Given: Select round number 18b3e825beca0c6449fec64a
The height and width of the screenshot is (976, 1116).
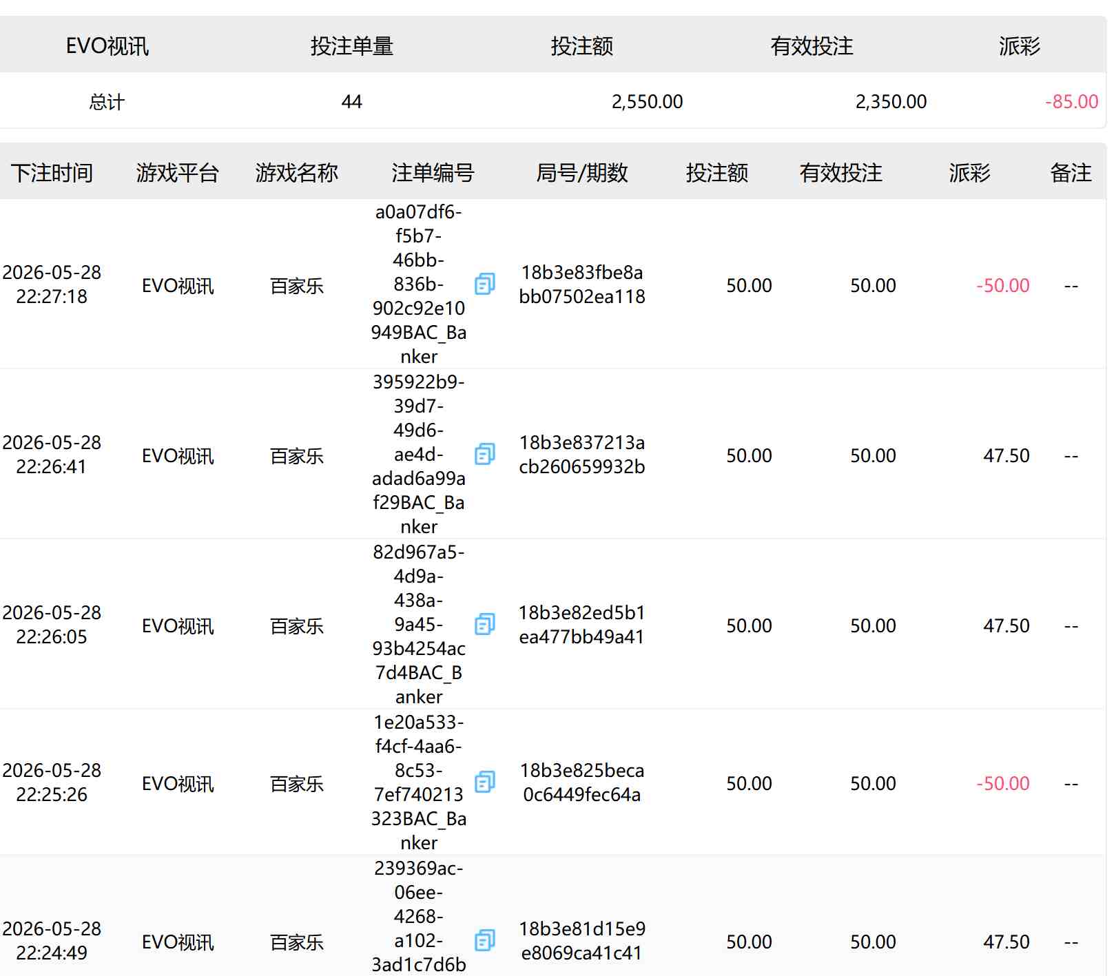Looking at the screenshot, I should click(x=582, y=782).
